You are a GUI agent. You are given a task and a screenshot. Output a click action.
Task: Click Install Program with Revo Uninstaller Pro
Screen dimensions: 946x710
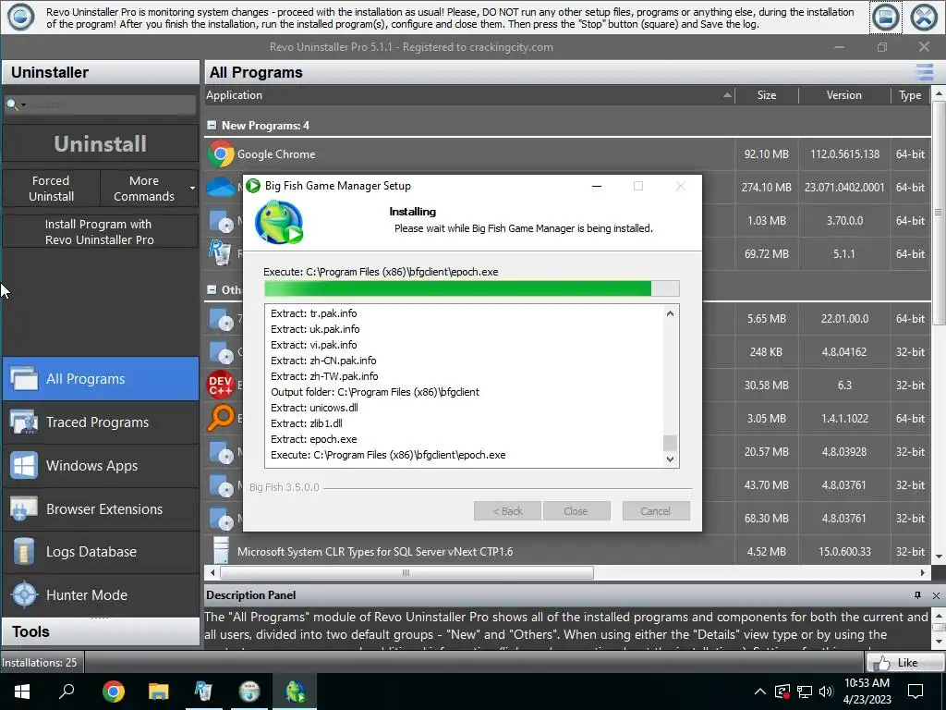pyautogui.click(x=100, y=232)
